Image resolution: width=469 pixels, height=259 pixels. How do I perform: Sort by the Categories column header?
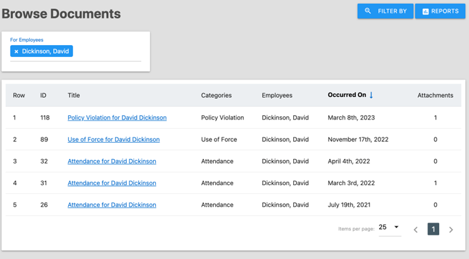point(216,96)
